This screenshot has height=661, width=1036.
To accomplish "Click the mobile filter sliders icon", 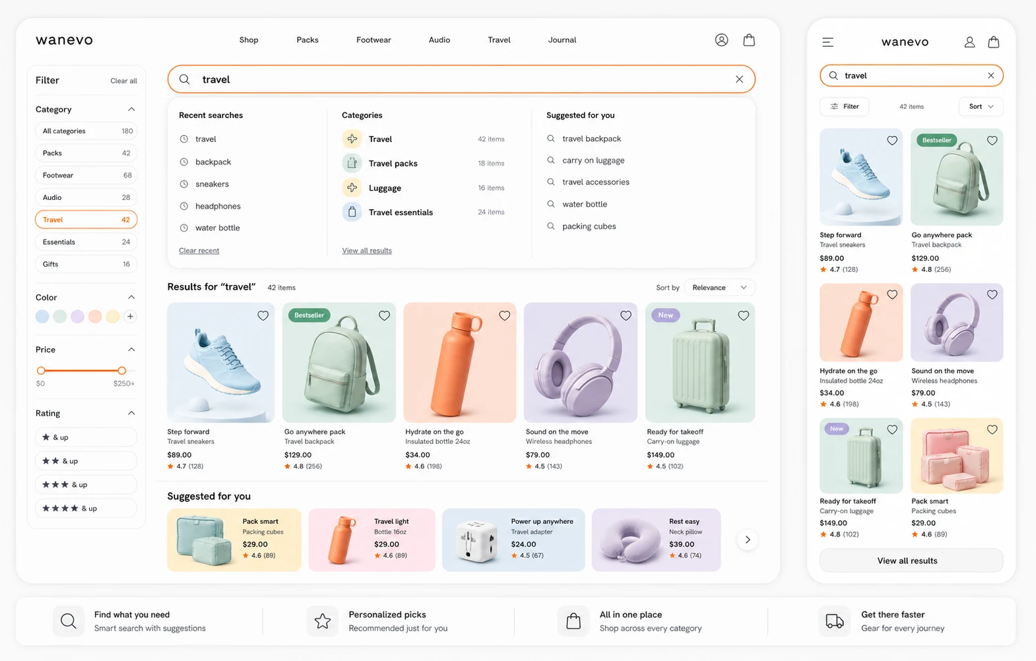I will pyautogui.click(x=834, y=106).
